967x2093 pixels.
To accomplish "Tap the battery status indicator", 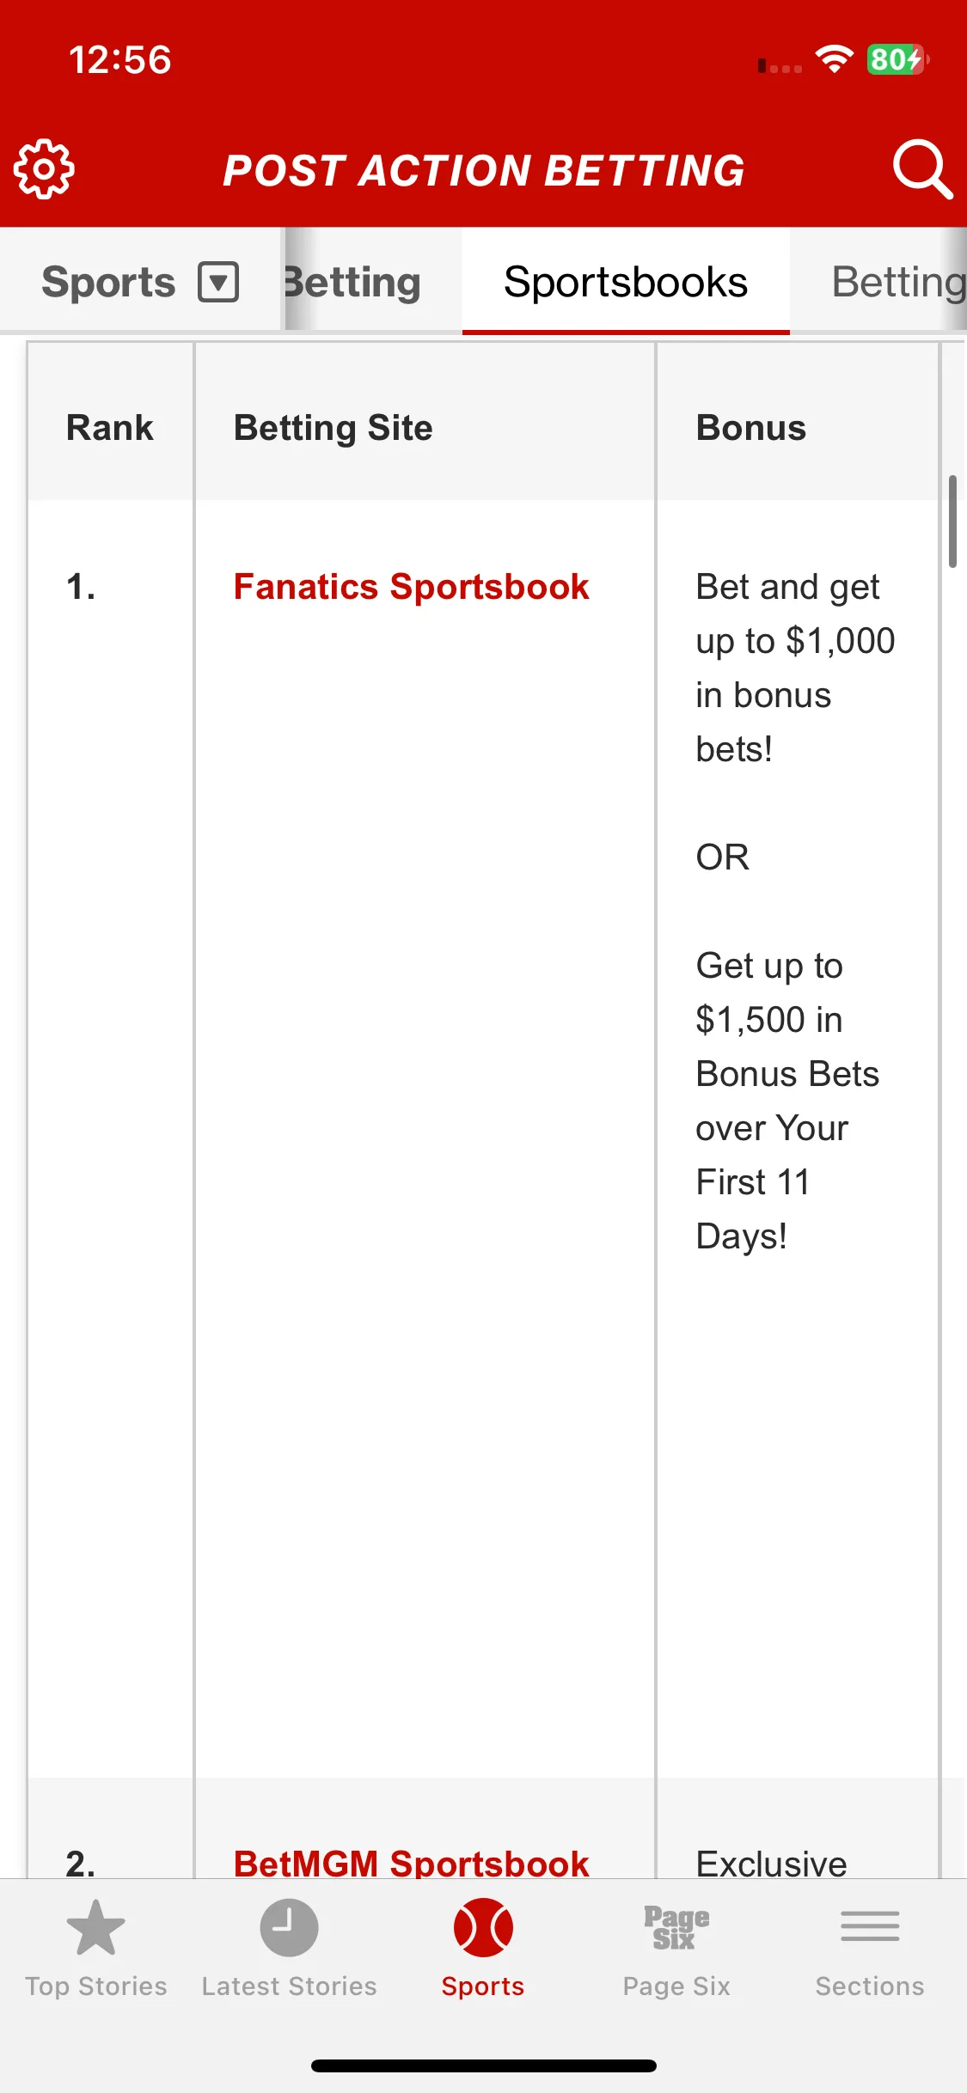I will 897,59.
